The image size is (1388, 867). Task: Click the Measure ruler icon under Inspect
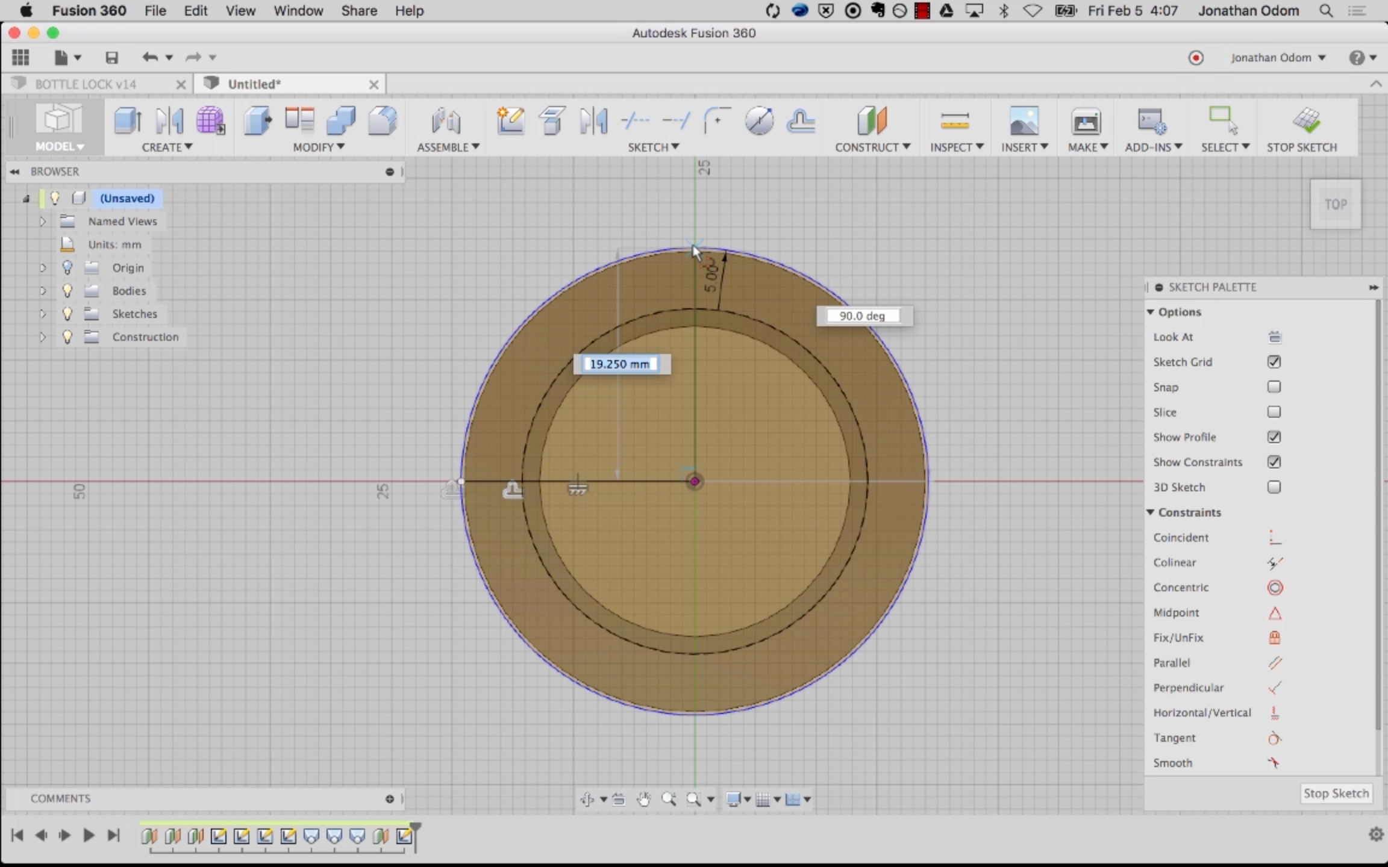(954, 120)
